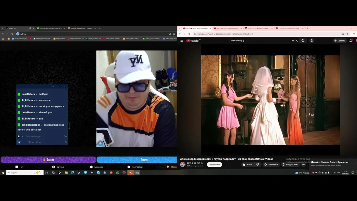Screen dimensions: 357x201
Task: Open Настройки in the bottom menu
Action: [135, 167]
